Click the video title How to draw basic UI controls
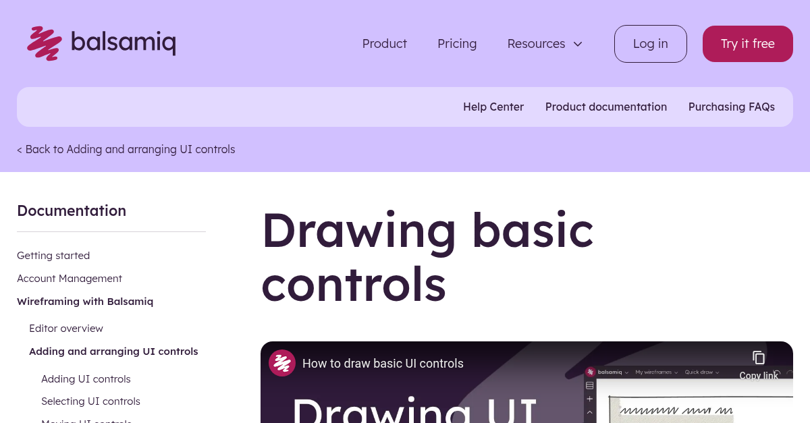Viewport: 810px width, 423px height. point(383,364)
